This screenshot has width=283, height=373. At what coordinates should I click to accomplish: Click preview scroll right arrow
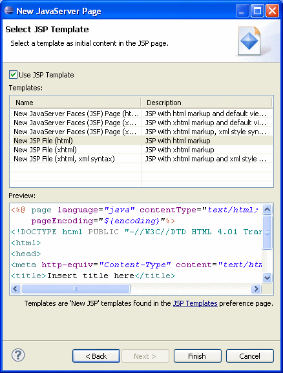pyautogui.click(x=256, y=289)
